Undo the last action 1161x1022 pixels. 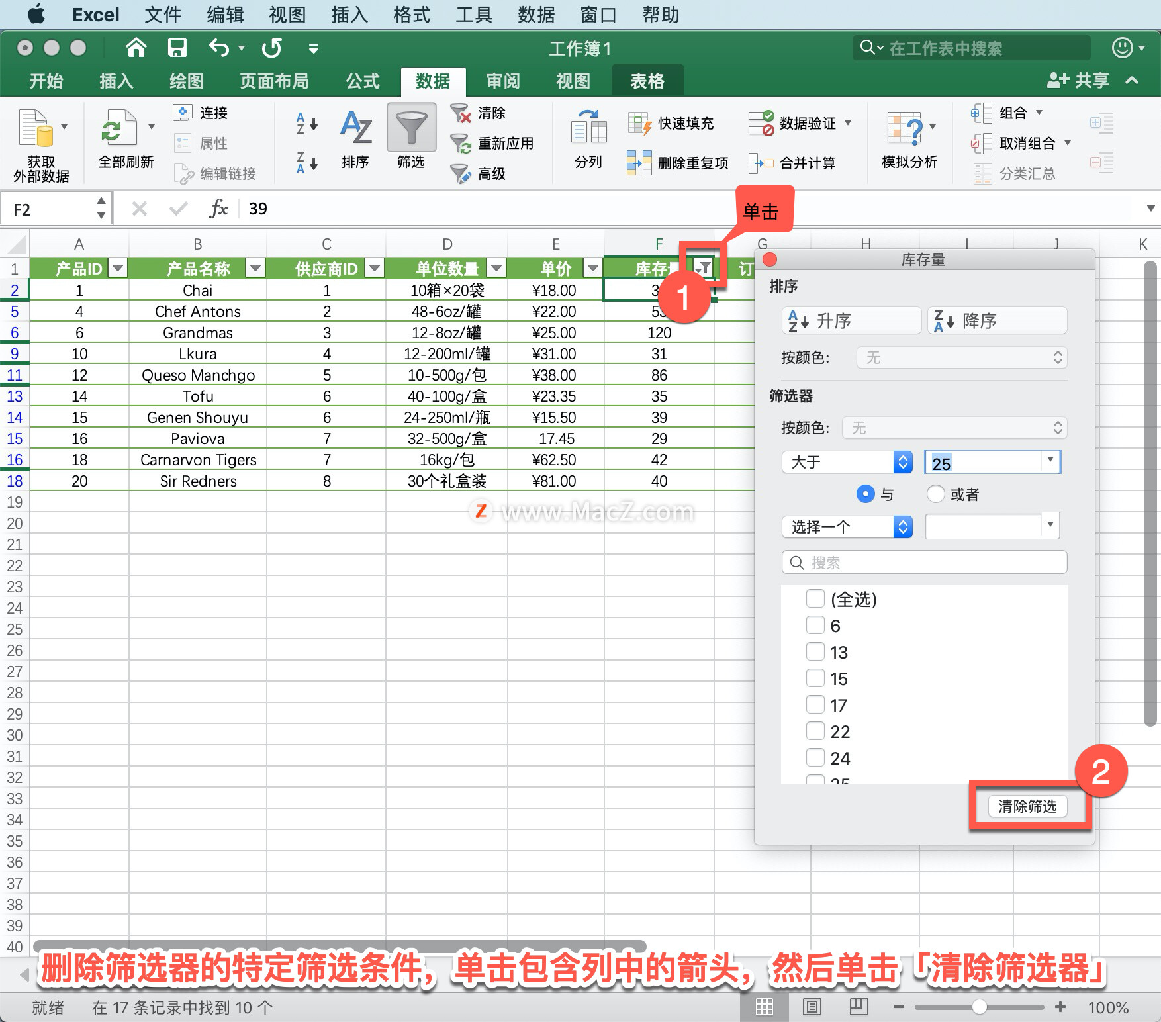click(219, 48)
